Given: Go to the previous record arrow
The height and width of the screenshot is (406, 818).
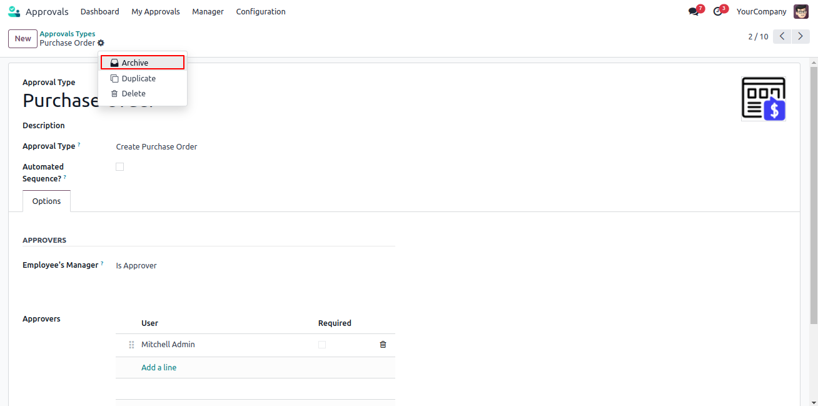Looking at the screenshot, I should [x=782, y=36].
